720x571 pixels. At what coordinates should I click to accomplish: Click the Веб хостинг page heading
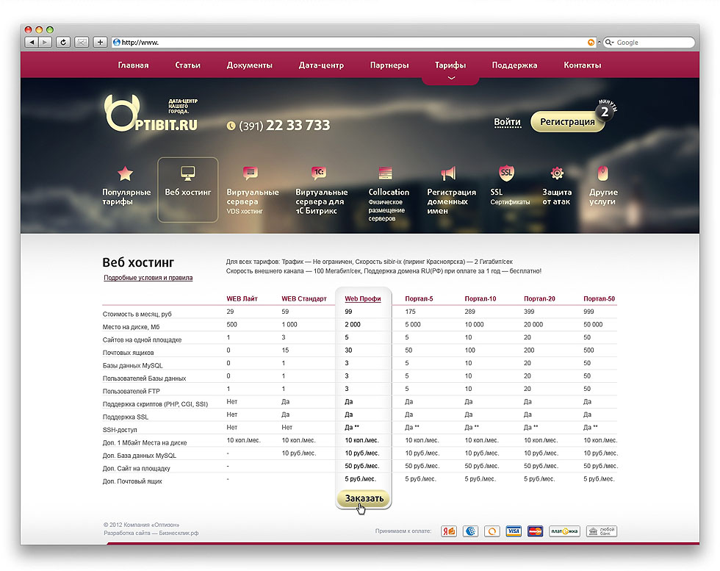coord(138,262)
